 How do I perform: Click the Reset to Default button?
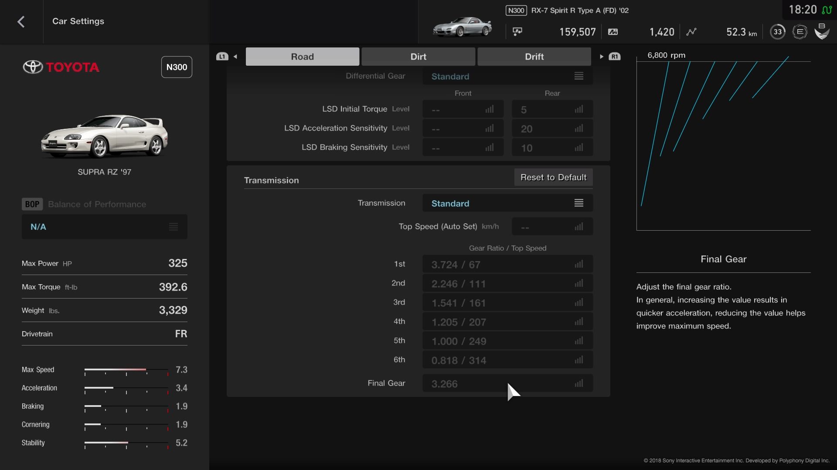554,178
